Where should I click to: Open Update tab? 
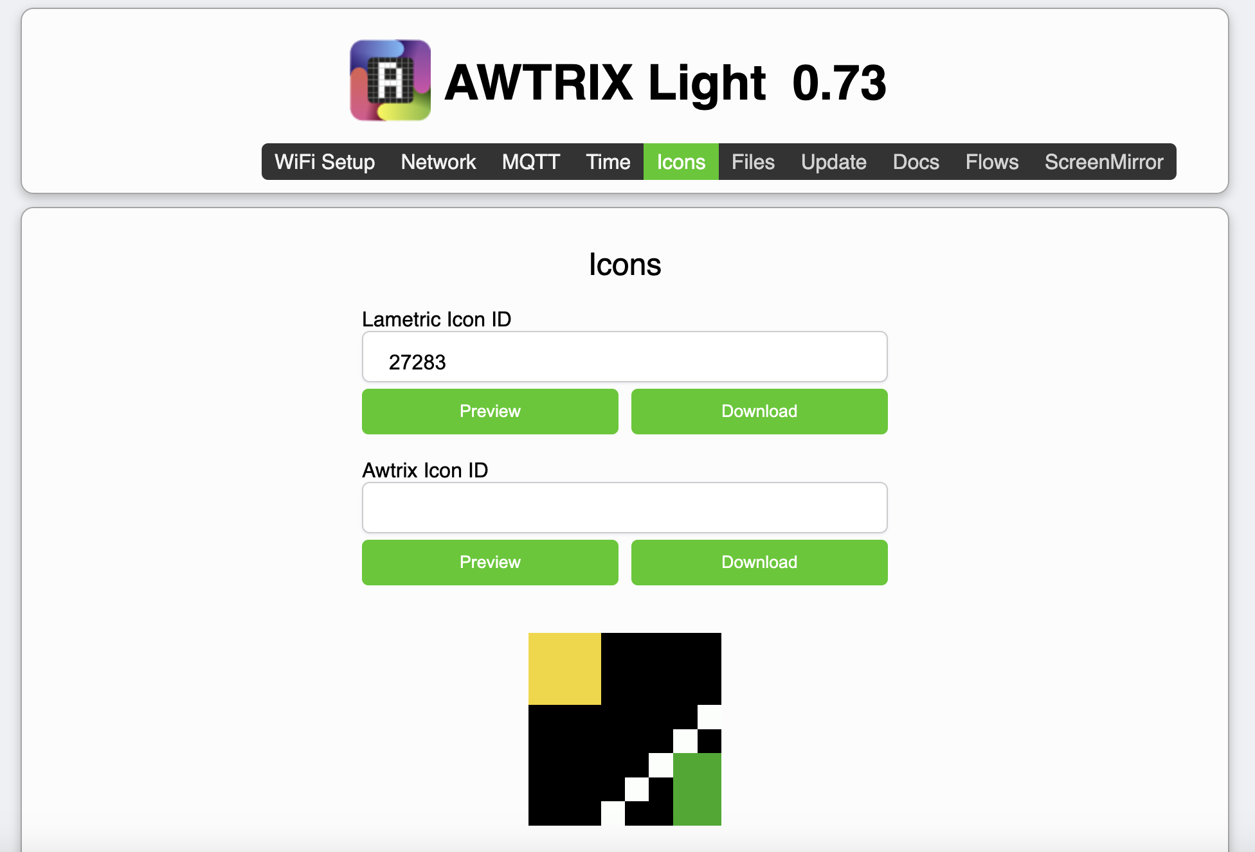point(833,162)
